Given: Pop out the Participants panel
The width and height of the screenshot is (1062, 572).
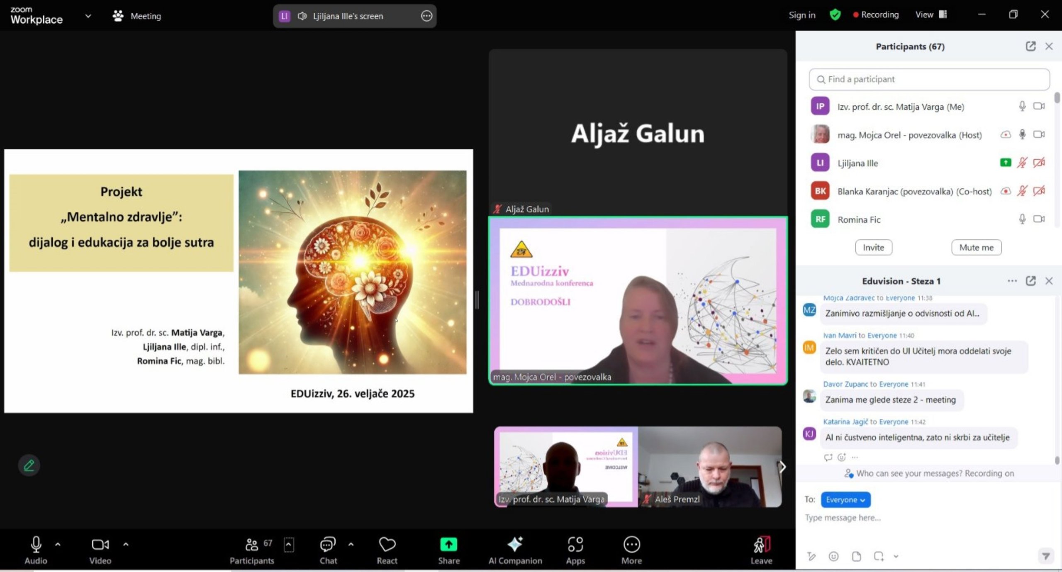Looking at the screenshot, I should pos(1030,46).
